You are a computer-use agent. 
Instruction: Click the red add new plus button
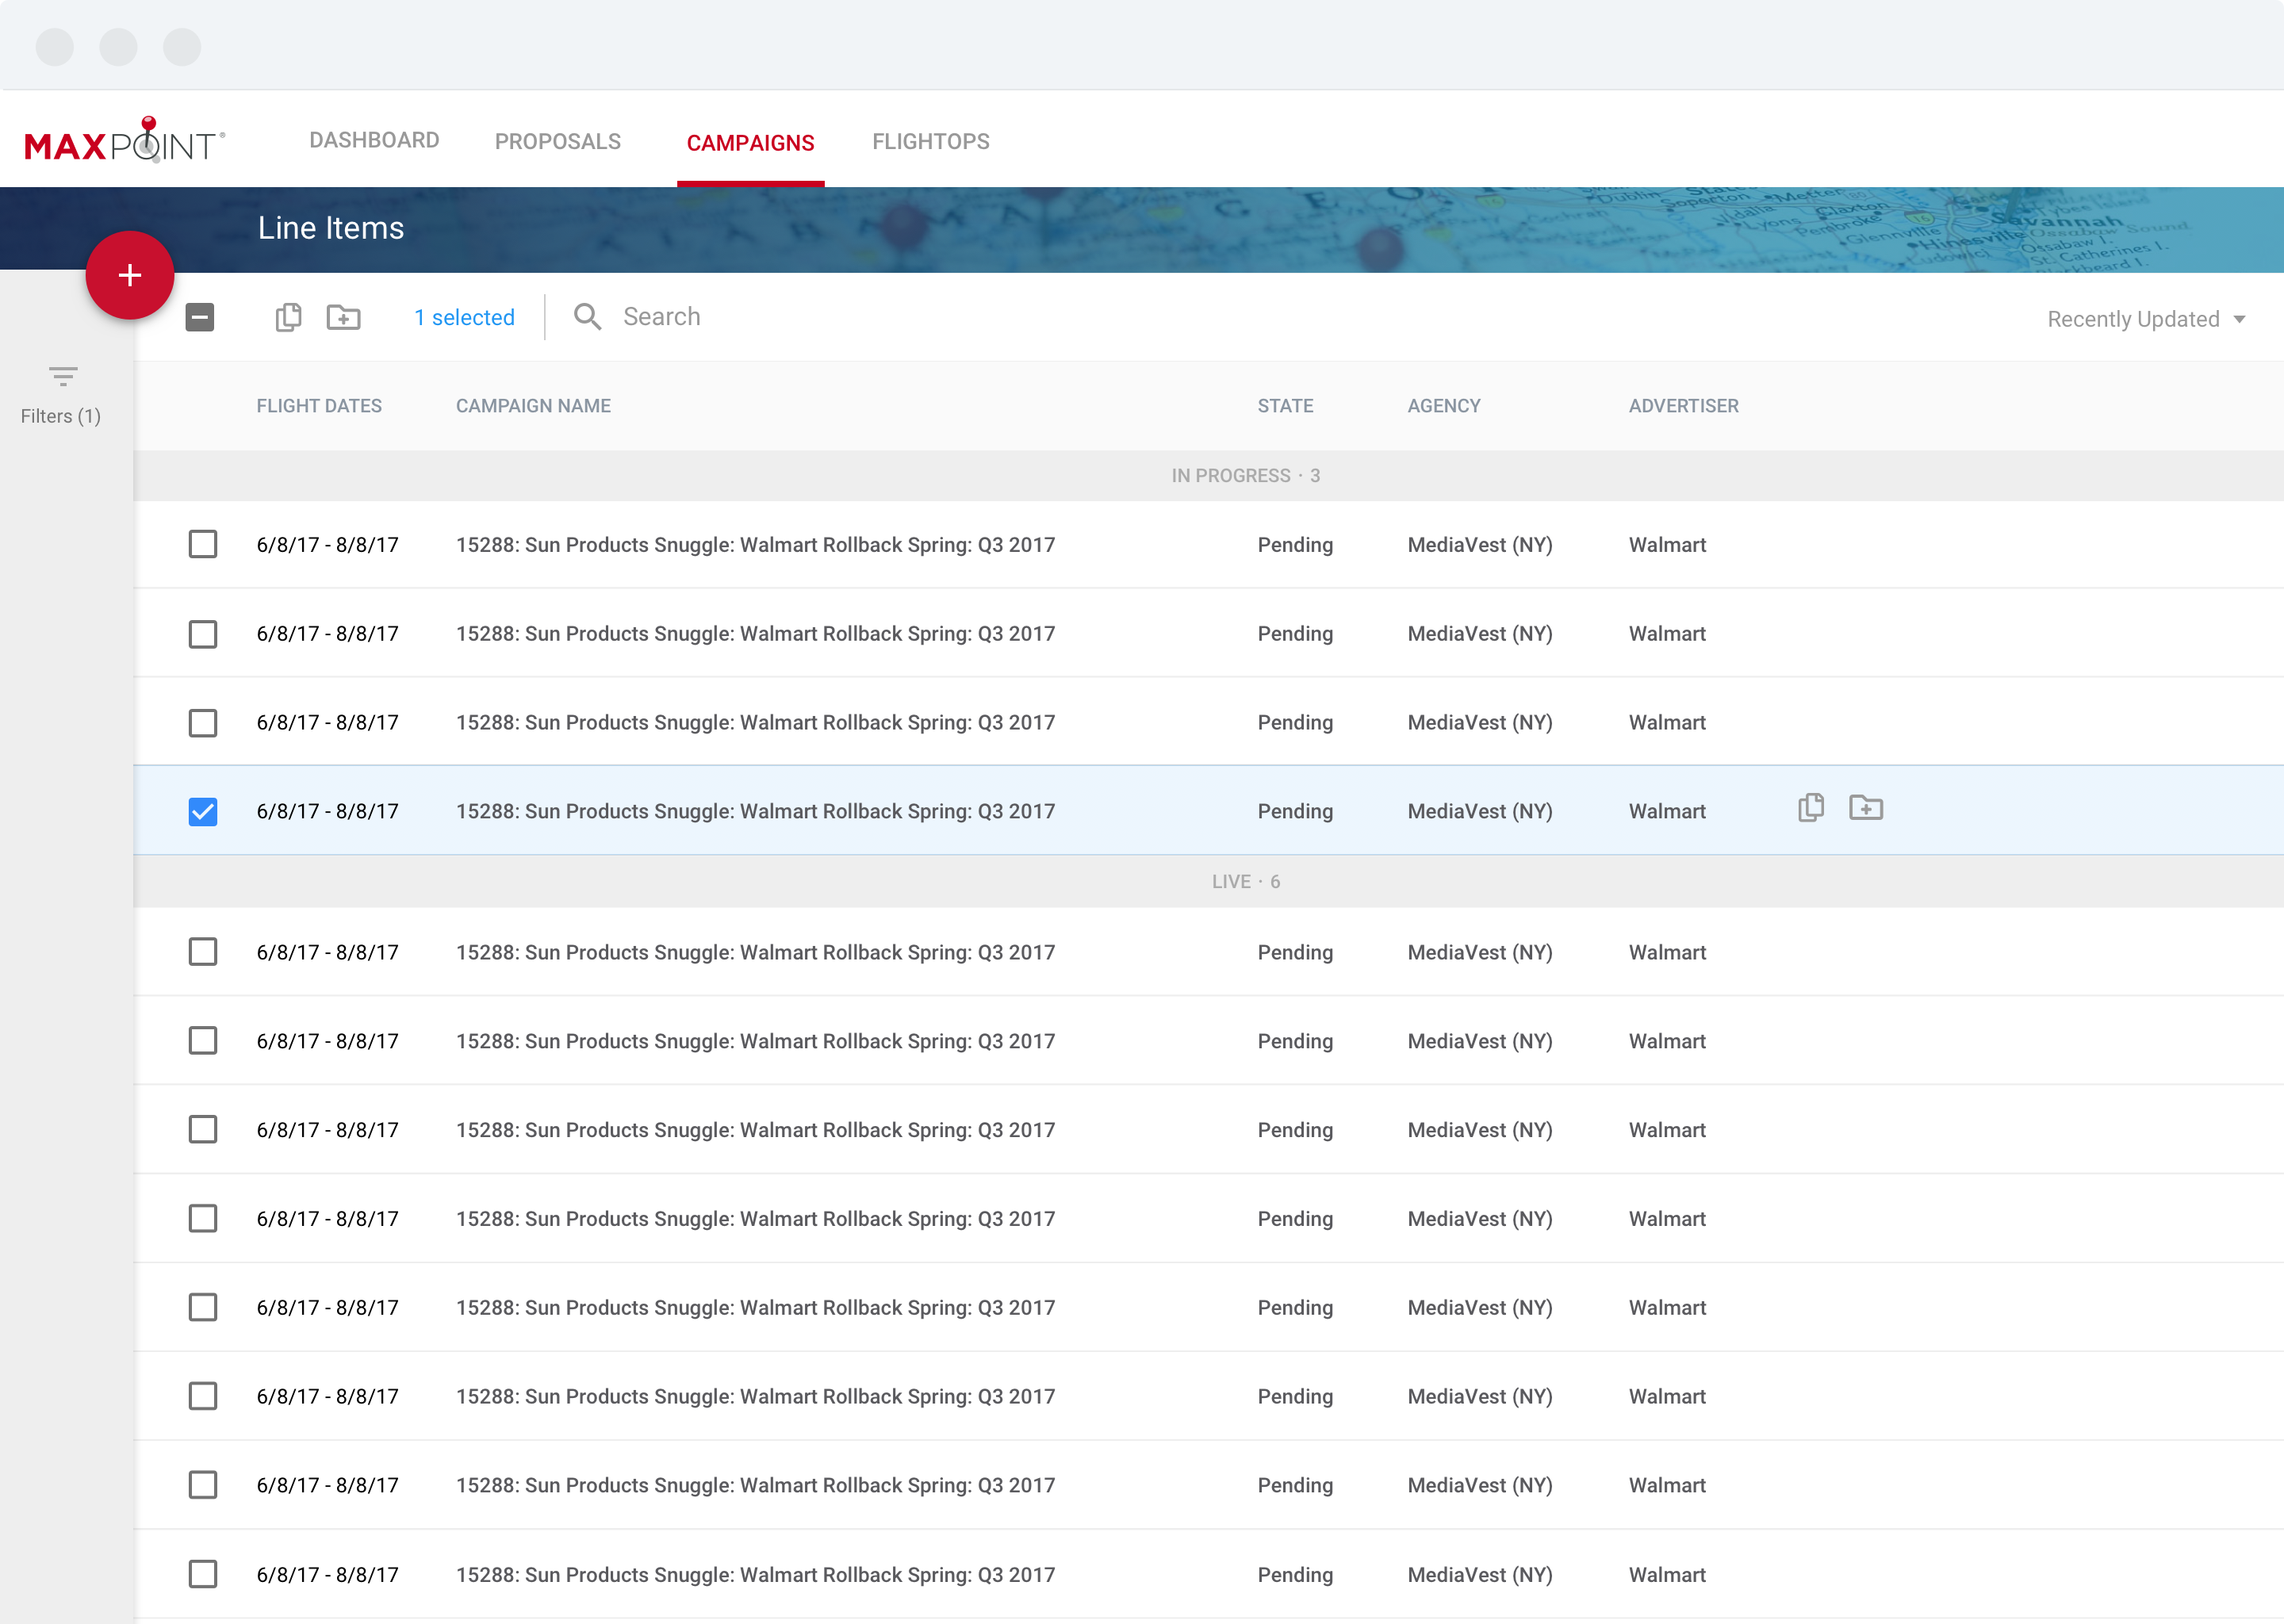pos(130,275)
